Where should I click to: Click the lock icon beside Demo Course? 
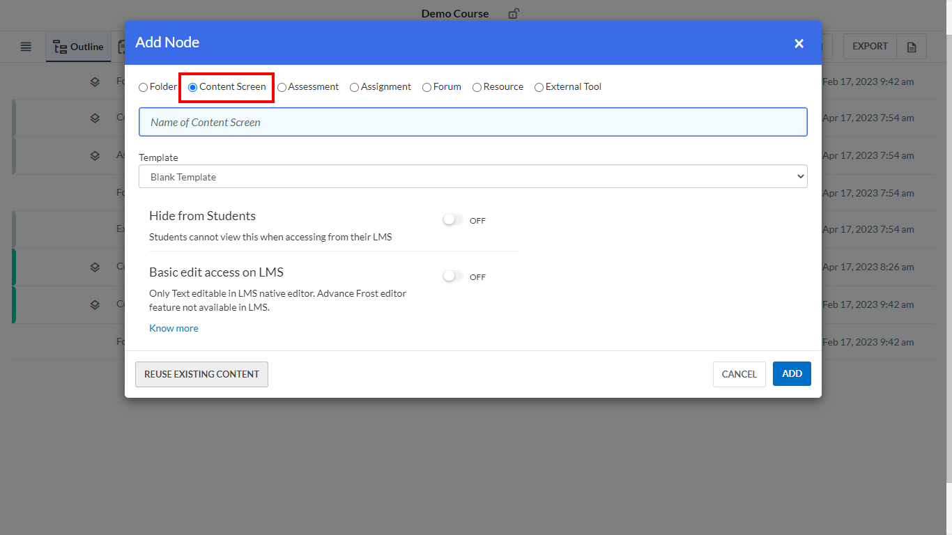tap(514, 13)
